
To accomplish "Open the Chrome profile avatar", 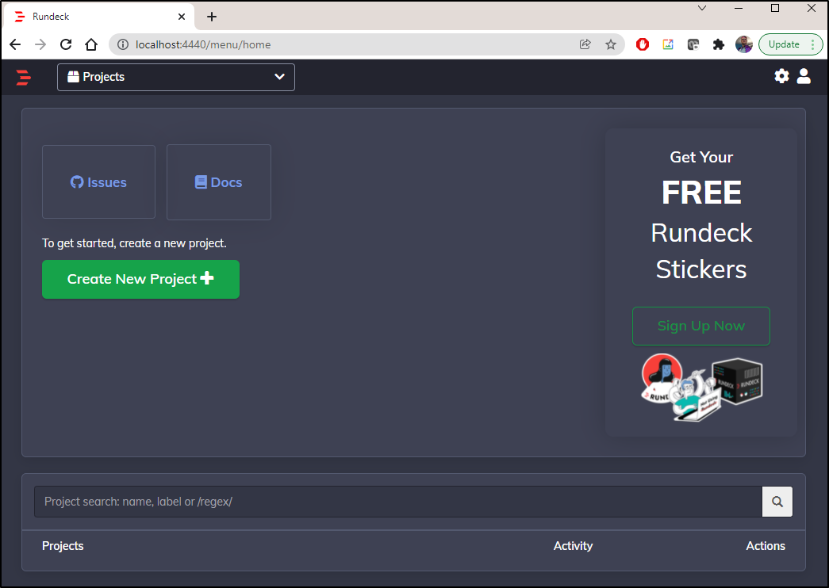I will click(744, 44).
